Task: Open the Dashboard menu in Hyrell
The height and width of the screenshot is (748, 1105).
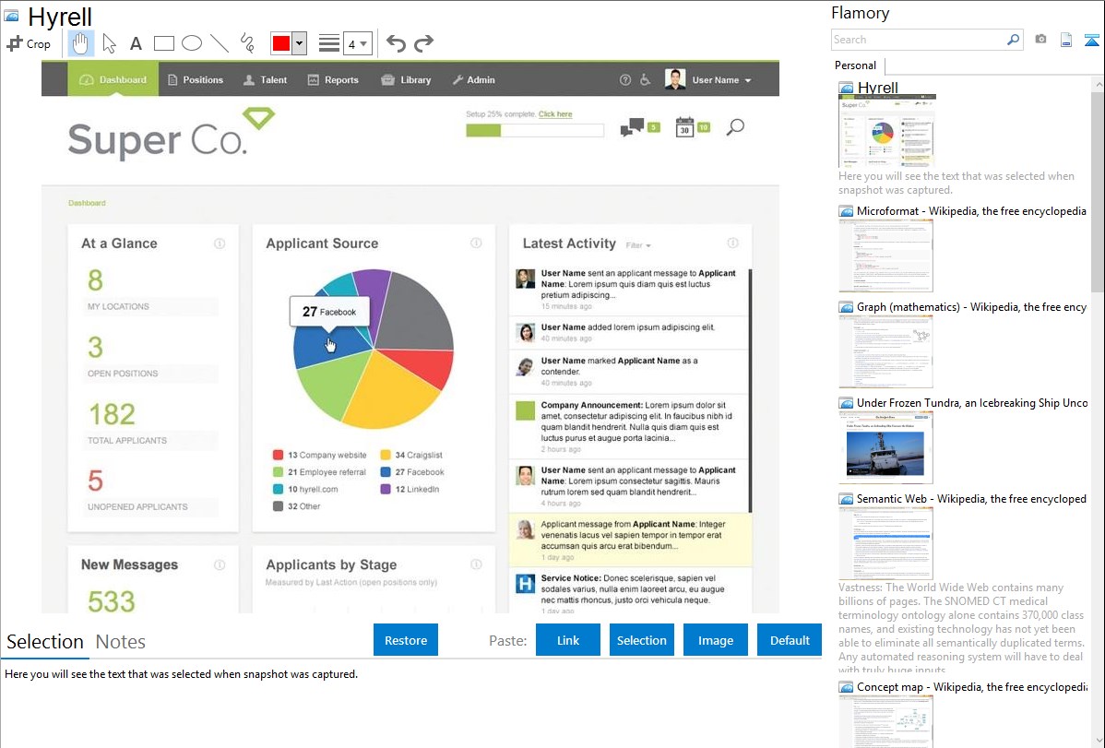Action: point(113,79)
